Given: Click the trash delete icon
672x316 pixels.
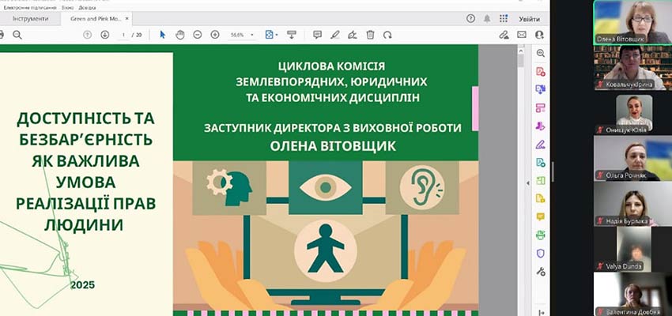Looking at the screenshot, I should tap(371, 35).
